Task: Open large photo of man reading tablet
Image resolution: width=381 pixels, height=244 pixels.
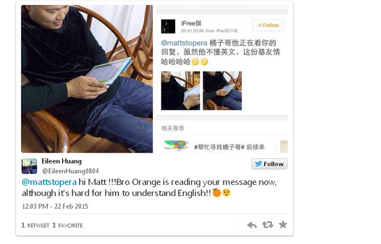Action: click(x=87, y=79)
